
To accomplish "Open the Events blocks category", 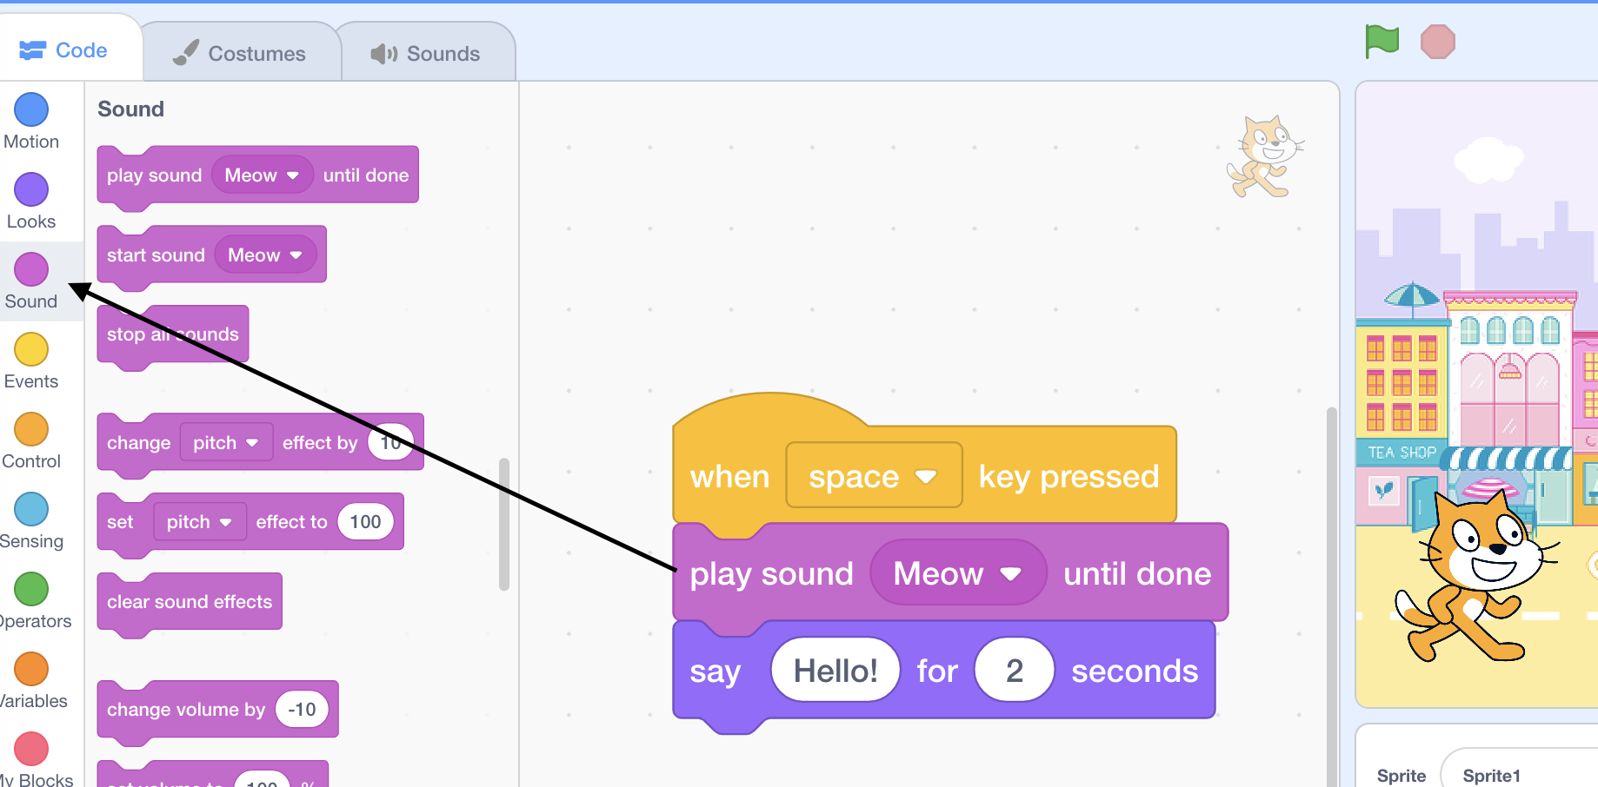I will [x=30, y=360].
